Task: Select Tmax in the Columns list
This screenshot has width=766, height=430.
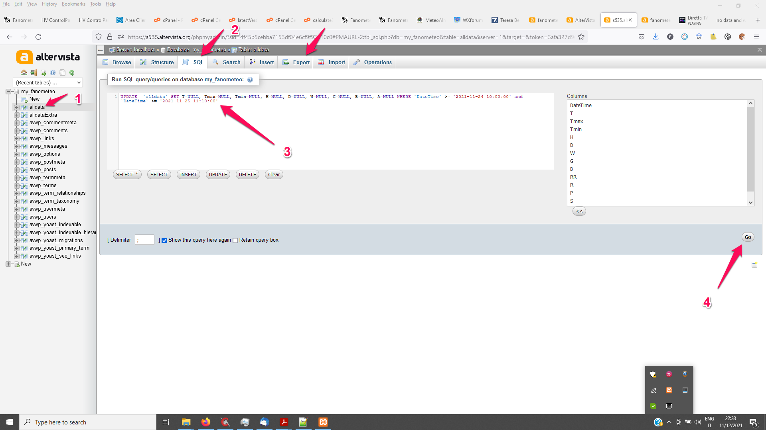Action: tap(576, 121)
